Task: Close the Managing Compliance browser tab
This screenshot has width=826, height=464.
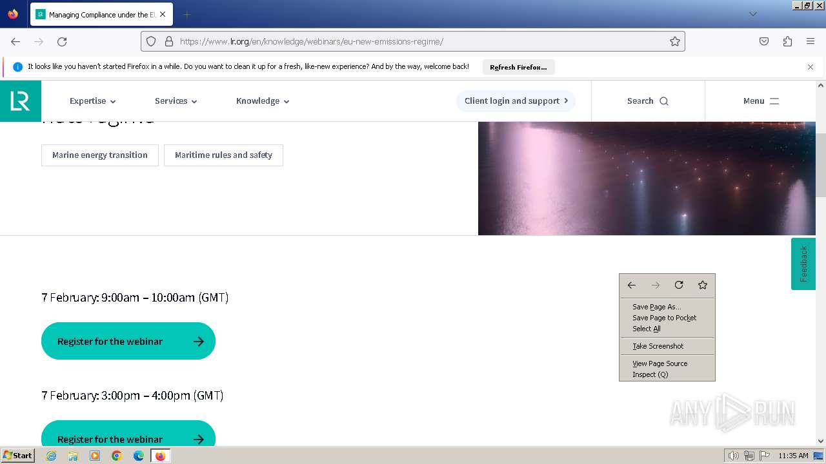Action: [x=162, y=14]
